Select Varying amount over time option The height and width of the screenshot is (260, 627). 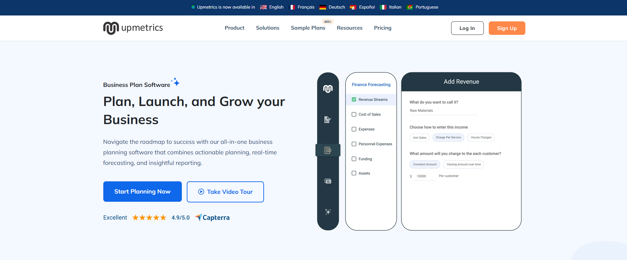(464, 164)
